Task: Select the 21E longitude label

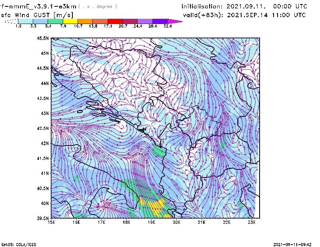Action: (x=202, y=222)
